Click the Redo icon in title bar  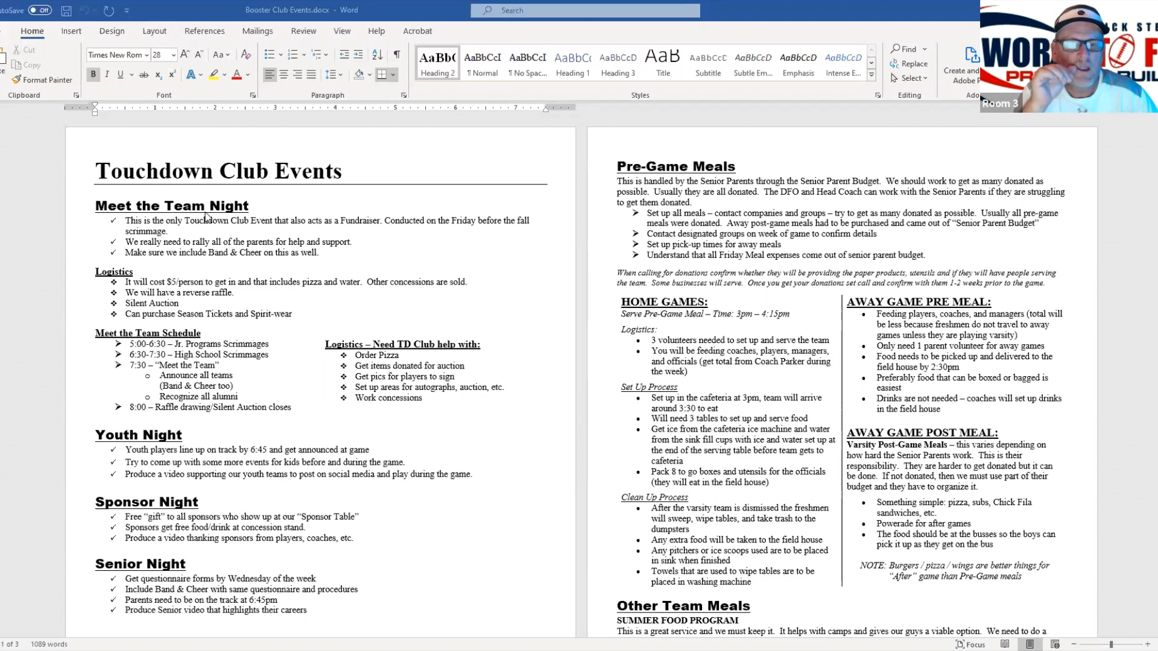(x=109, y=10)
